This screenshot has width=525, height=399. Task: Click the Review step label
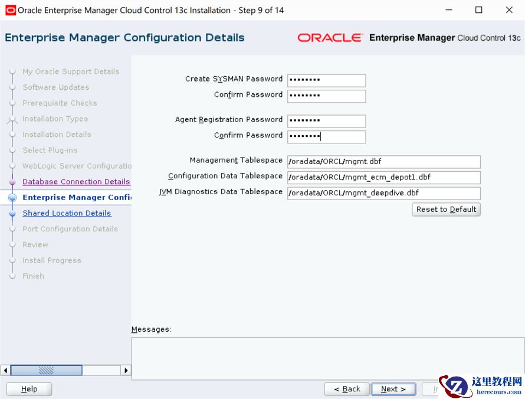click(x=35, y=244)
